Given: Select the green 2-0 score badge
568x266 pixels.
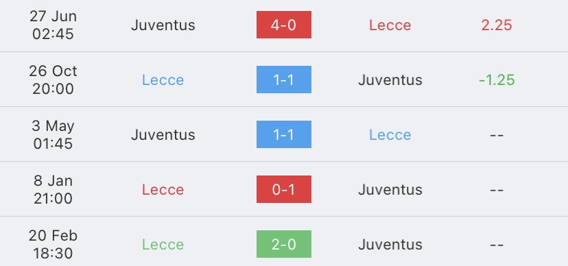Looking at the screenshot, I should click(x=283, y=244).
